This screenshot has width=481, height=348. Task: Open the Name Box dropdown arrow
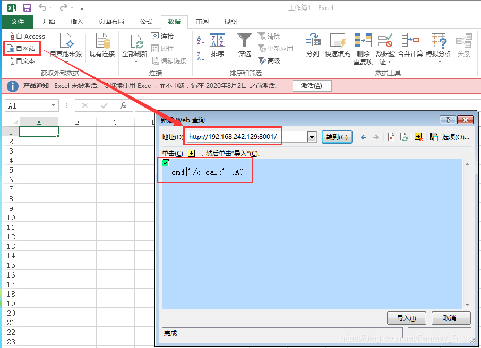pos(54,105)
